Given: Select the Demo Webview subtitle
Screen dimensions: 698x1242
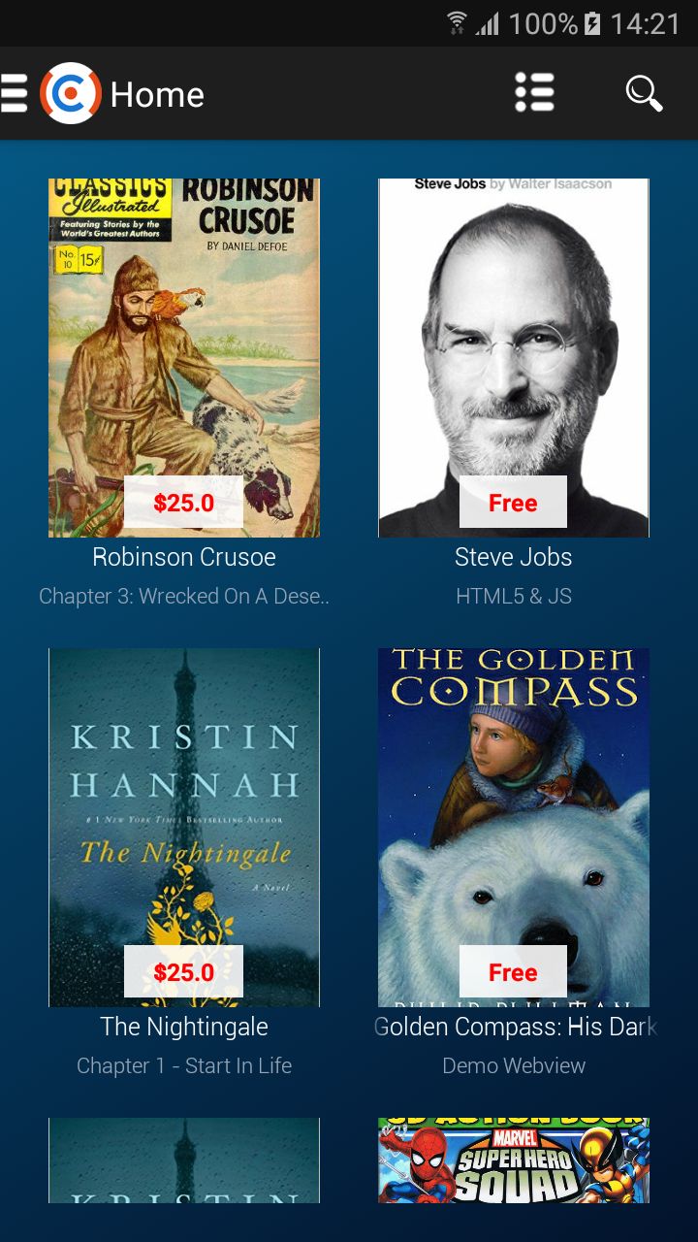Looking at the screenshot, I should point(514,1065).
